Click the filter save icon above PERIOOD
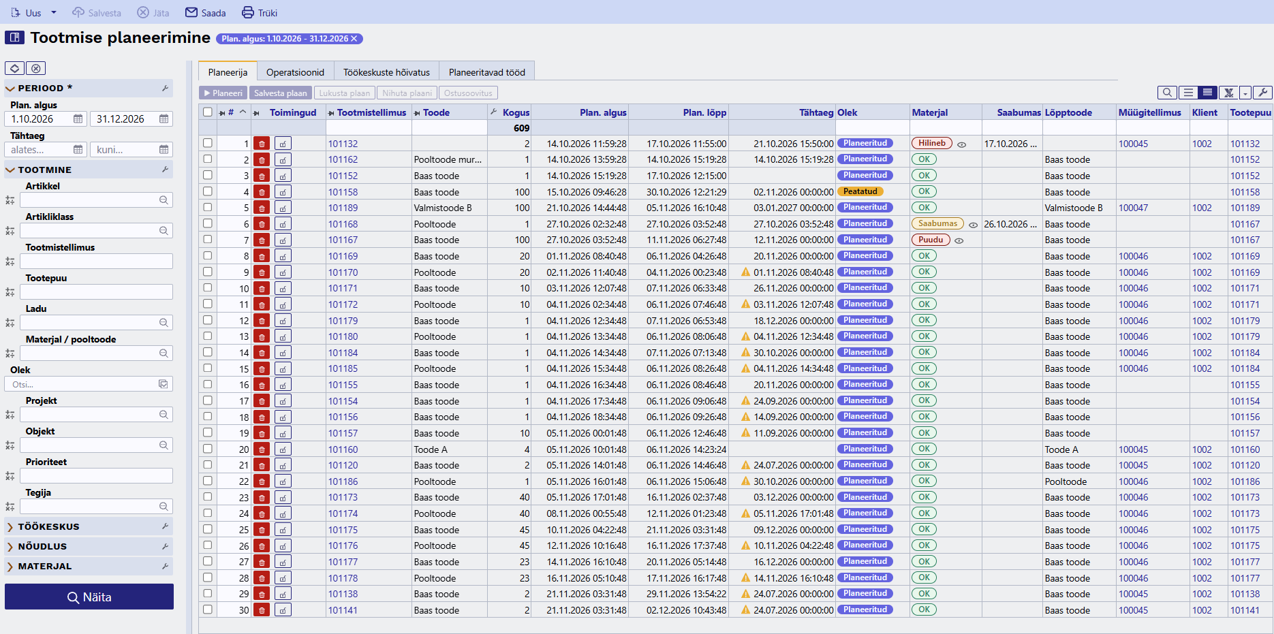Screen dimensions: 1274x634 tap(14, 68)
